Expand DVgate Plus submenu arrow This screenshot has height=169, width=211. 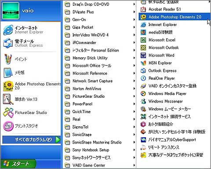(134, 12)
